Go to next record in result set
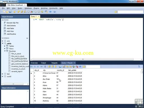This screenshot has height=108, width=144. pyautogui.click(x=38, y=67)
